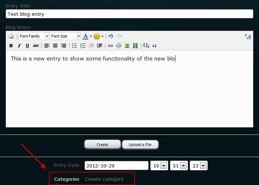Viewport: 259px width, 185px height.
Task: Toggle strikethrough ABC formatting
Action: coord(36,46)
